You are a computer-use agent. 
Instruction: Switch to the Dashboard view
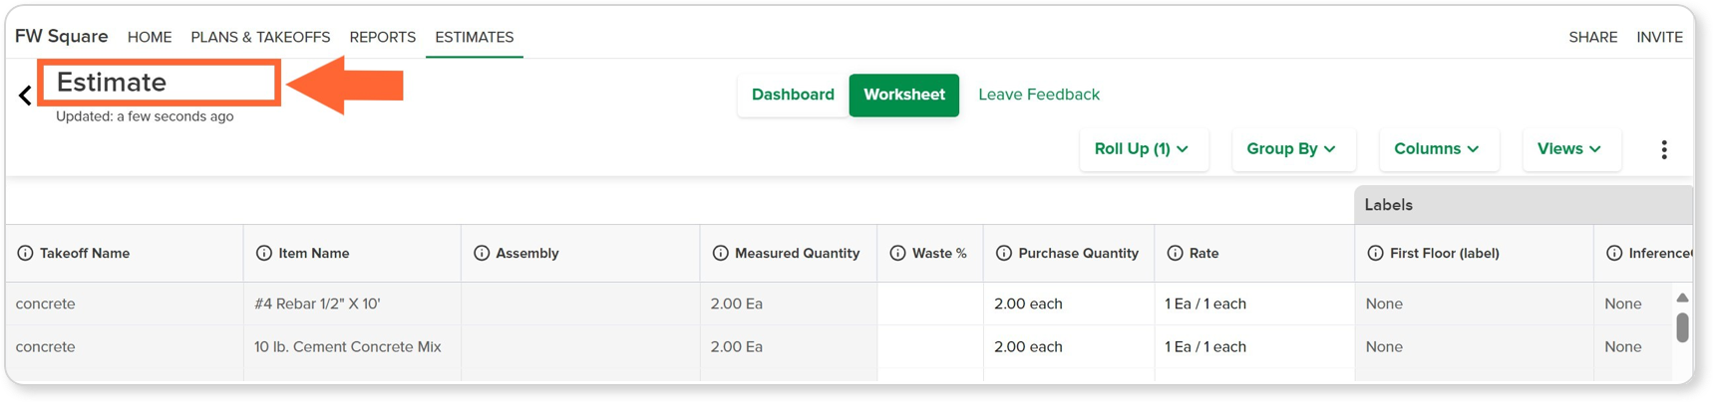click(x=793, y=96)
